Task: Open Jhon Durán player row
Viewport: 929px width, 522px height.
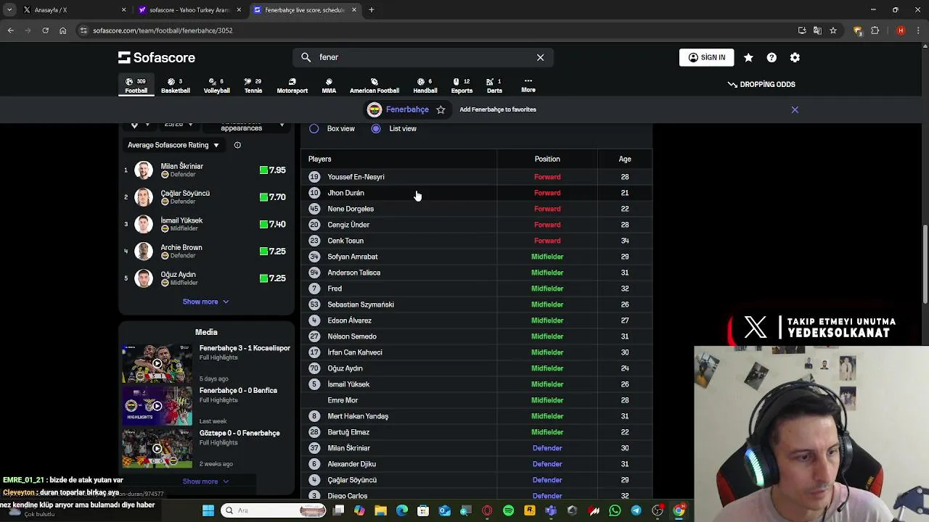Action: tap(477, 193)
